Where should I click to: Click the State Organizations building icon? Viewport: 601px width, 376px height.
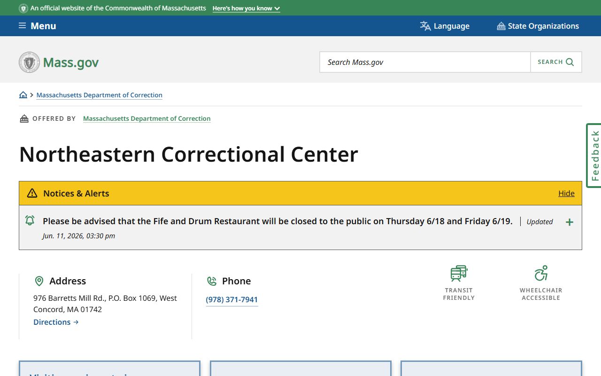[501, 26]
